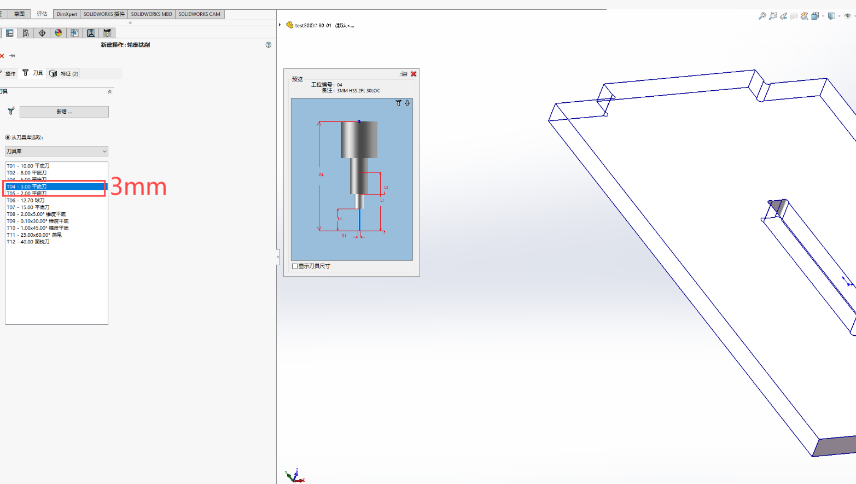856x484 pixels.
Task: Switch to the SOLIDWORKS CAM tab
Action: tap(199, 14)
